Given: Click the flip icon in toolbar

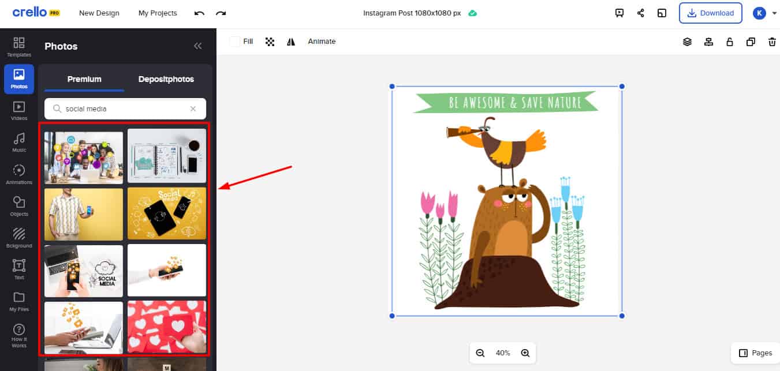Looking at the screenshot, I should coord(291,42).
